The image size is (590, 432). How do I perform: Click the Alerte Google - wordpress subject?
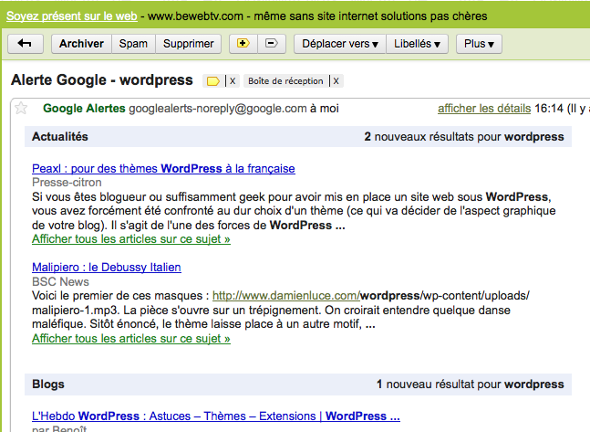click(x=101, y=80)
